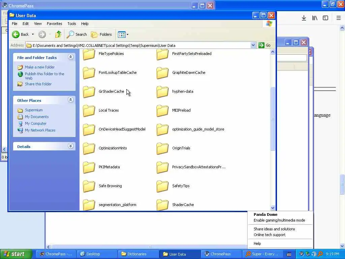
Task: Switch to Dictionaries taskbar button
Action: (x=138, y=254)
